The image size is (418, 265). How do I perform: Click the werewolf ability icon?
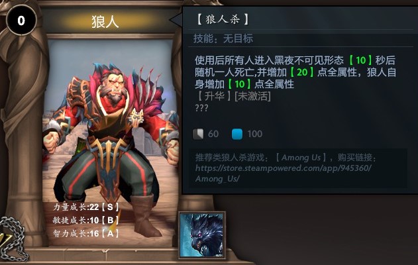[202, 235]
